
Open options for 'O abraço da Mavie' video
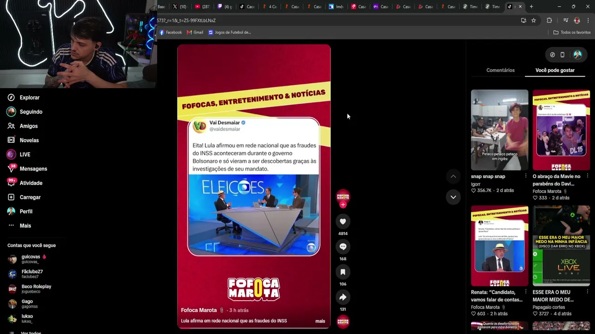tap(588, 176)
